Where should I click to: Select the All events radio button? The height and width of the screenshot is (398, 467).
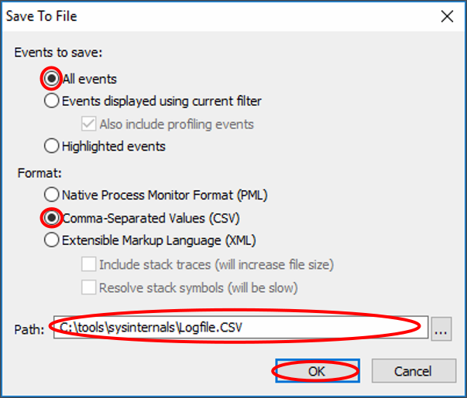pyautogui.click(x=52, y=79)
